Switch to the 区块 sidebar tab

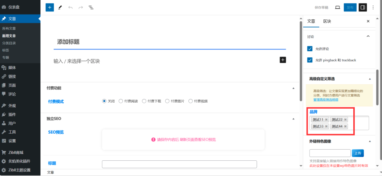327,21
